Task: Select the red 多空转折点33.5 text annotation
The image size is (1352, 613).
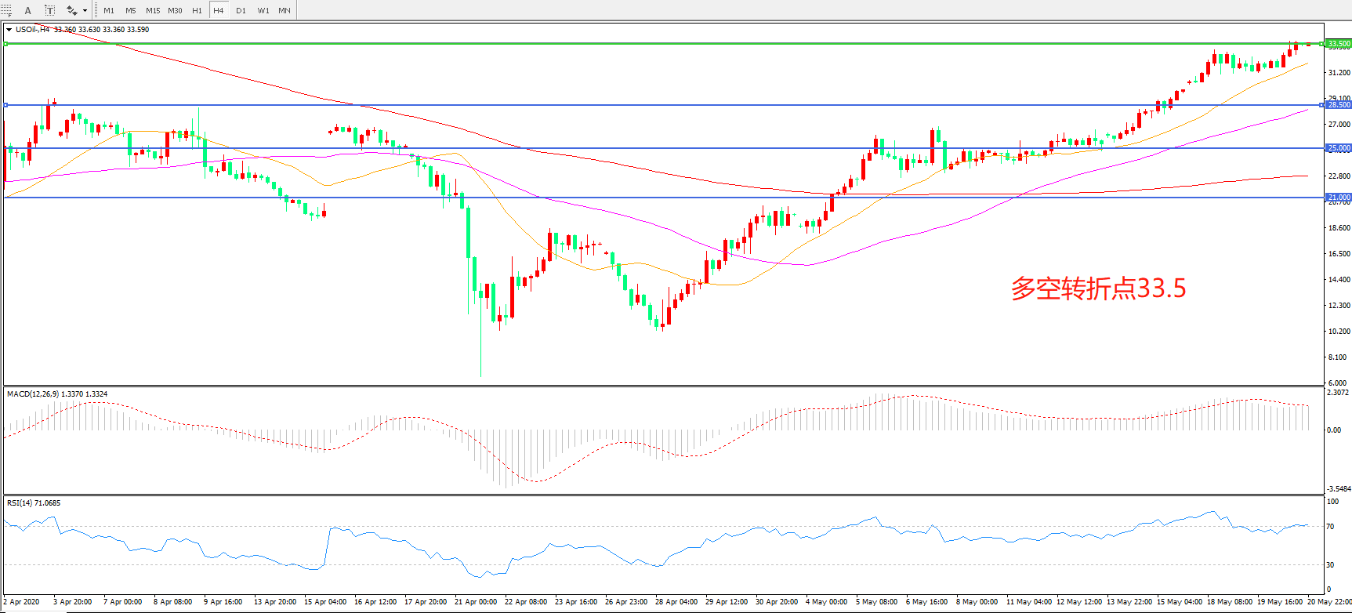Action: click(1098, 288)
